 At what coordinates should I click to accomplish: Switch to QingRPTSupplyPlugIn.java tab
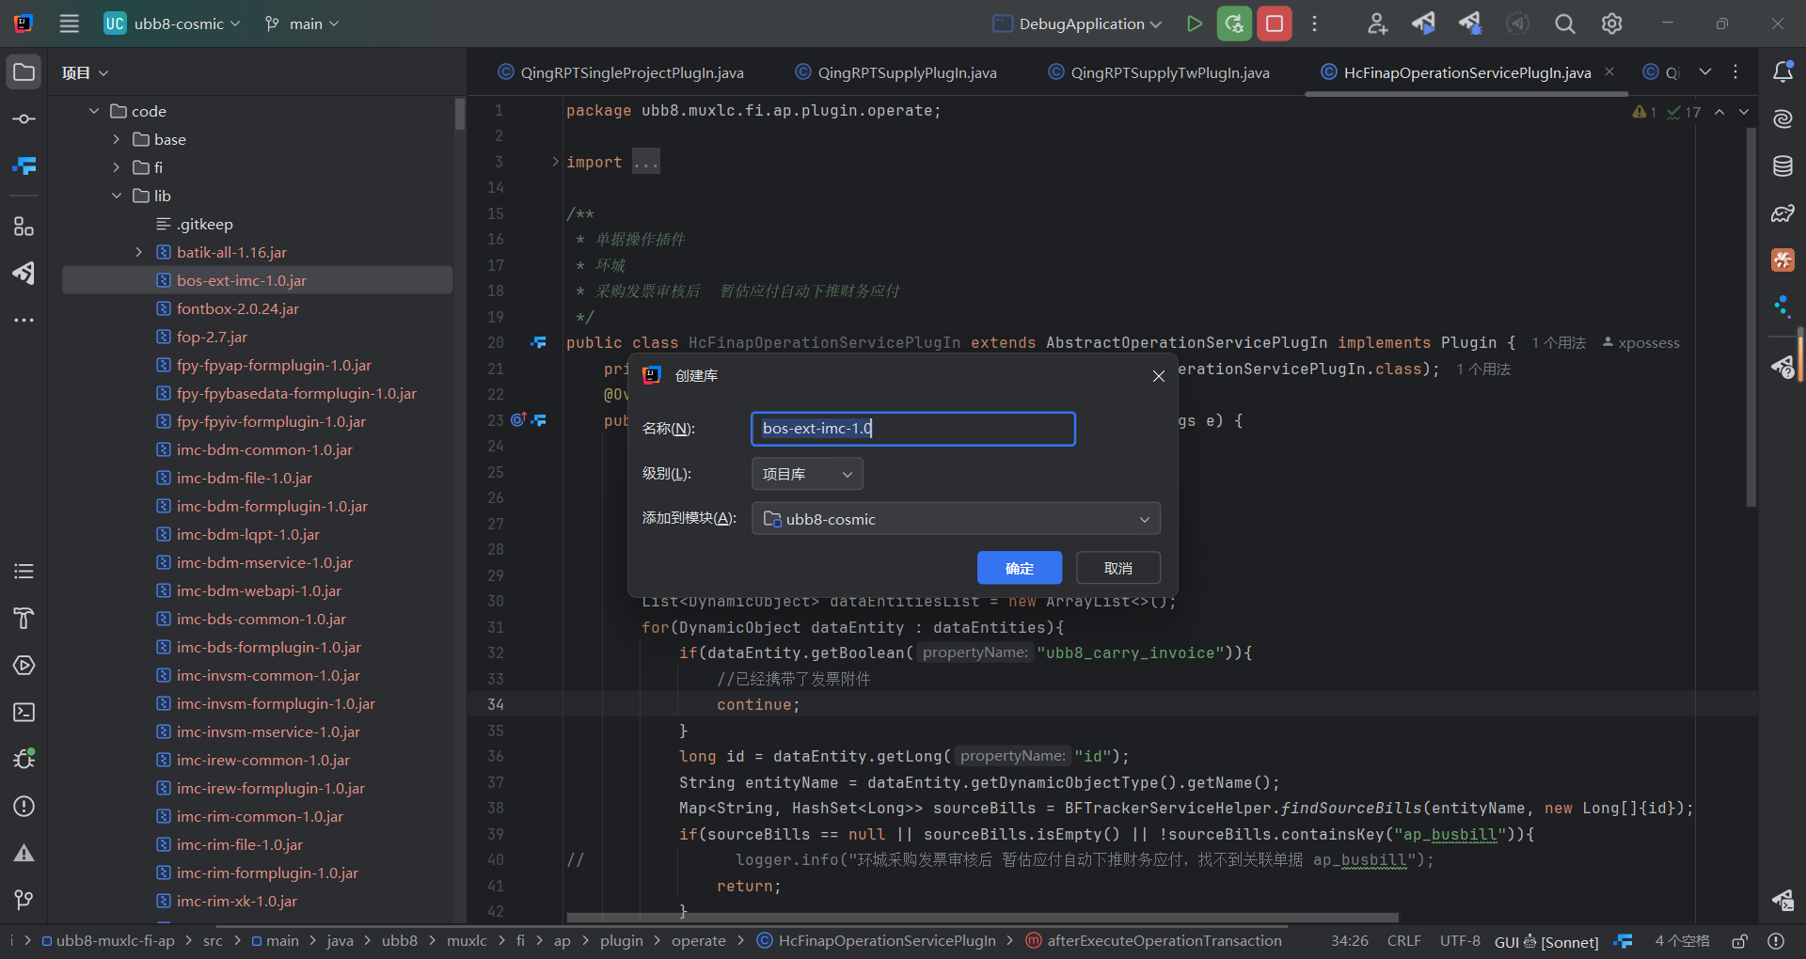[896, 72]
